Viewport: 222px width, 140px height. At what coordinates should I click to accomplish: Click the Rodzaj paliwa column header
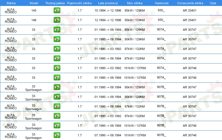point(55,3)
